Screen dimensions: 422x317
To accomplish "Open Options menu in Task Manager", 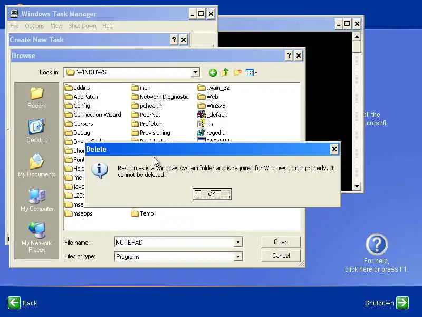I will (x=34, y=26).
